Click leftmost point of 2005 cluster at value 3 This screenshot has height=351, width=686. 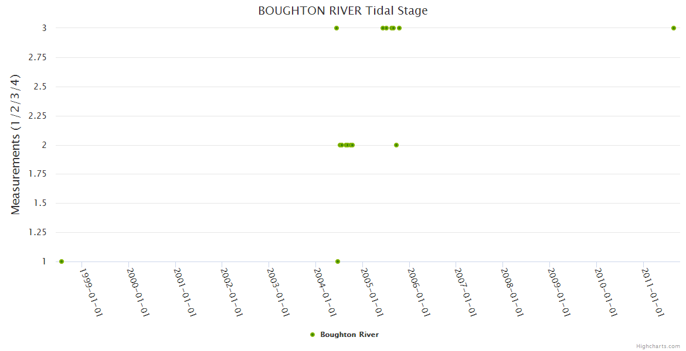[382, 28]
